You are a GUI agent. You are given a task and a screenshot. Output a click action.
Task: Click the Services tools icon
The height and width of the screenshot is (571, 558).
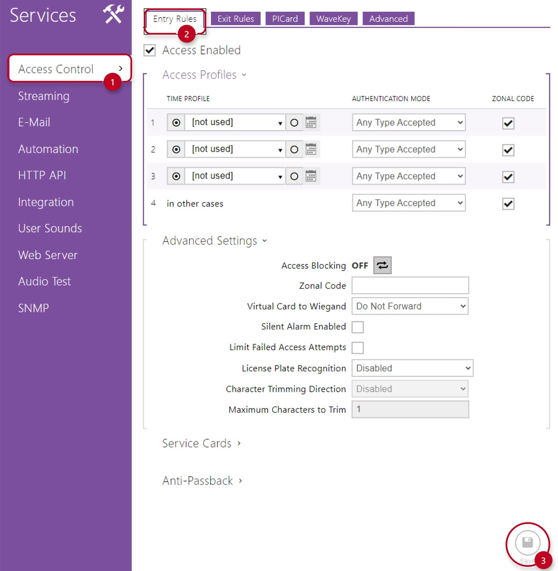[x=113, y=14]
